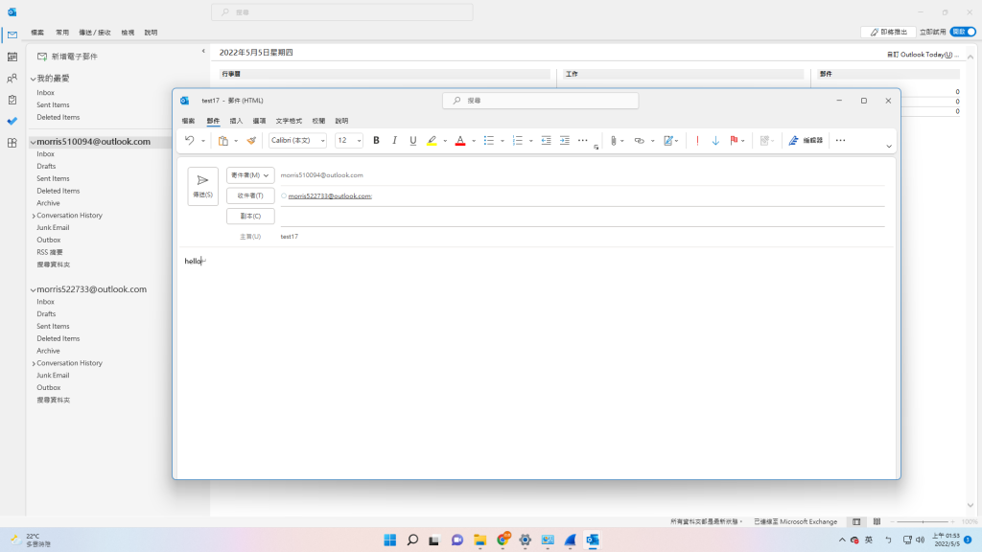
Task: Open File Explorer from taskbar
Action: (479, 540)
